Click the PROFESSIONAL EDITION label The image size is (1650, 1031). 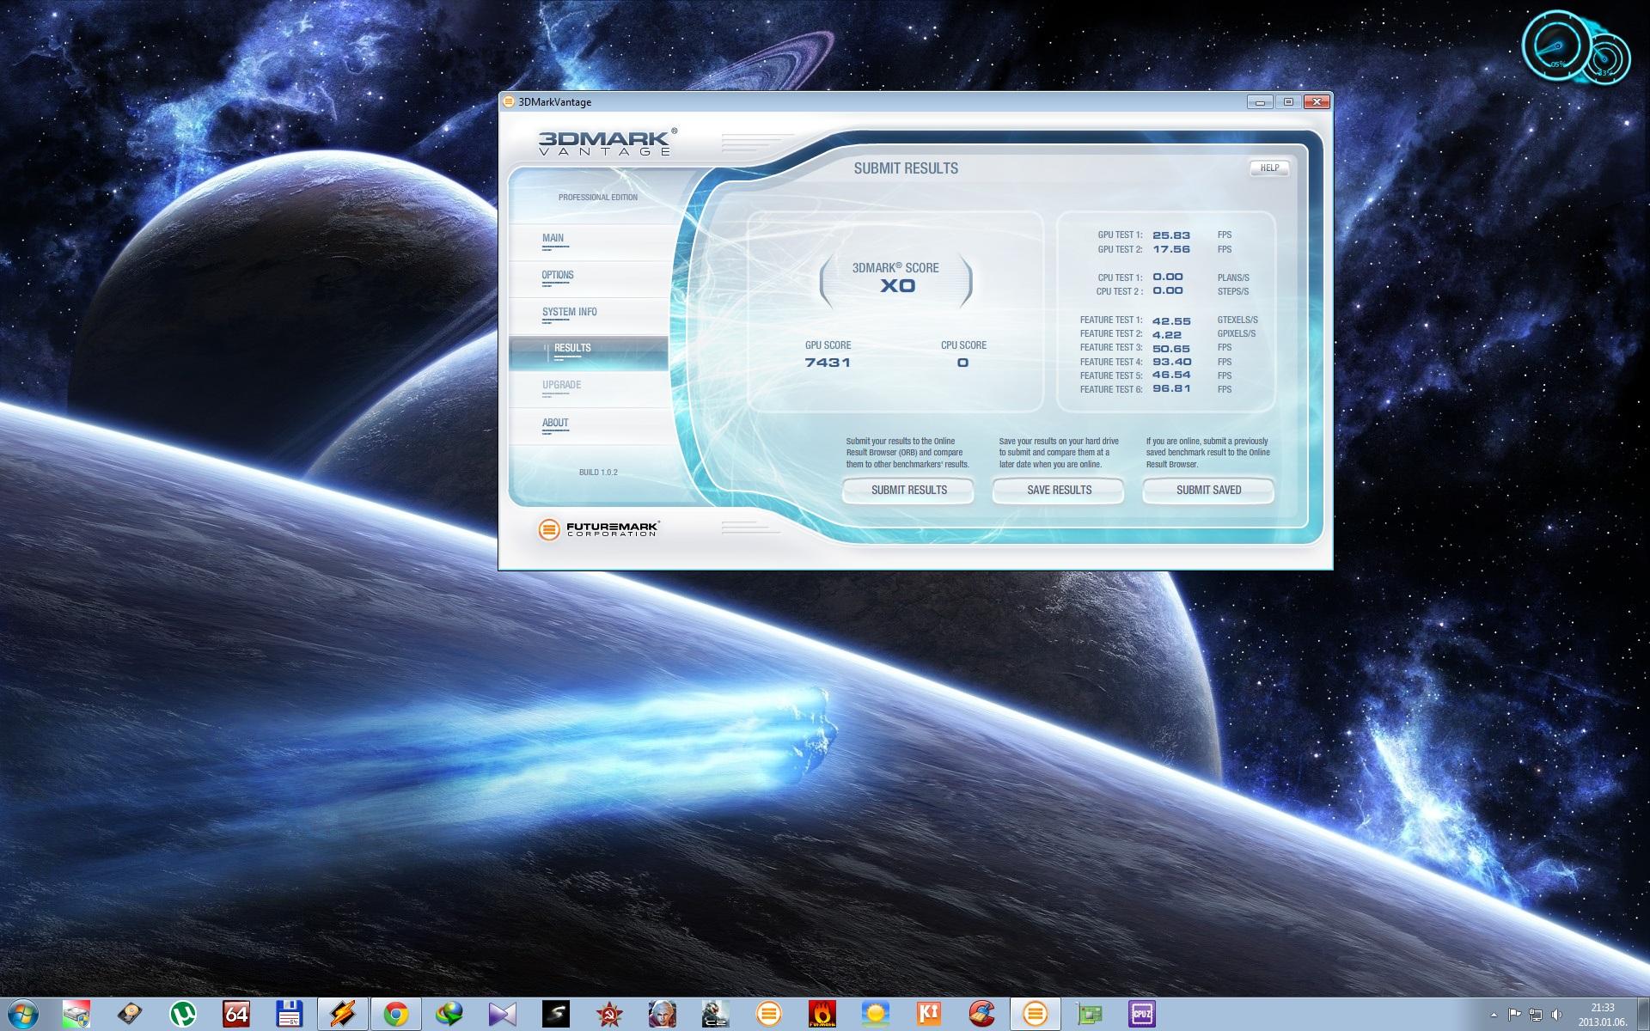(598, 198)
